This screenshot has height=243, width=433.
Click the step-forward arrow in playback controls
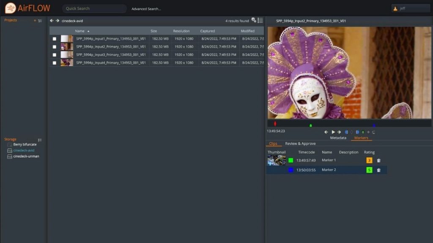coord(338,132)
